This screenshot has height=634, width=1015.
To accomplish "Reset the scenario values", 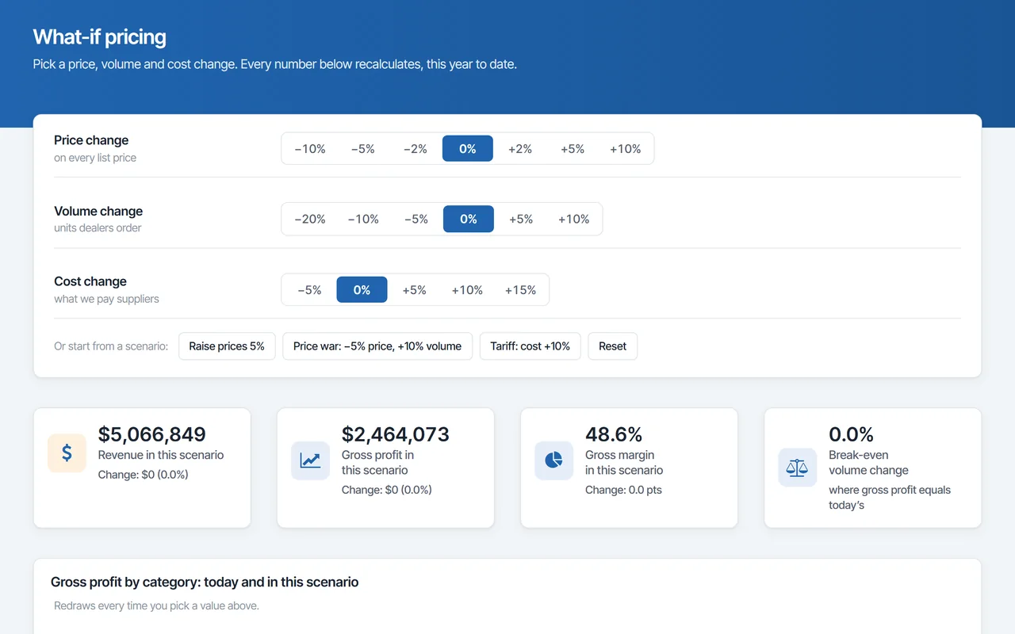I will pos(613,346).
